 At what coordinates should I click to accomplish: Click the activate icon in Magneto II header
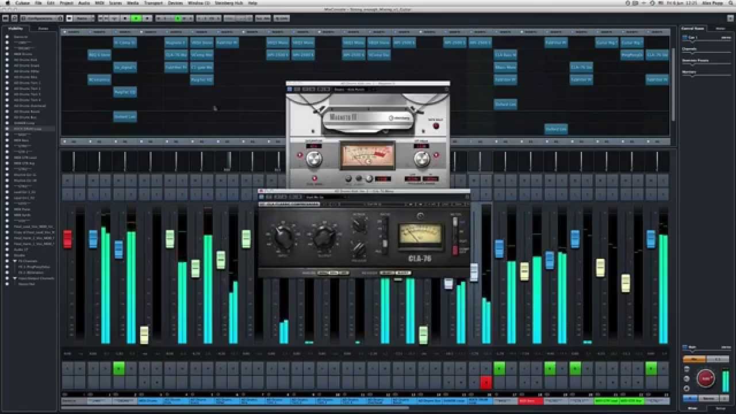click(x=290, y=89)
